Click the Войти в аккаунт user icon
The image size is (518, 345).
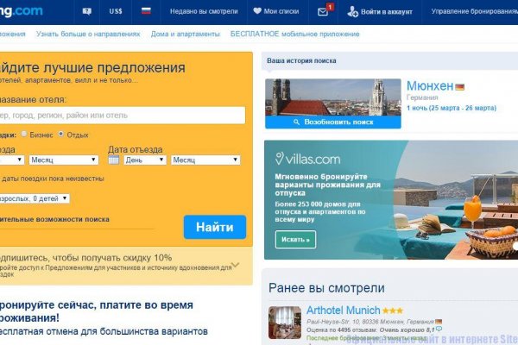352,11
